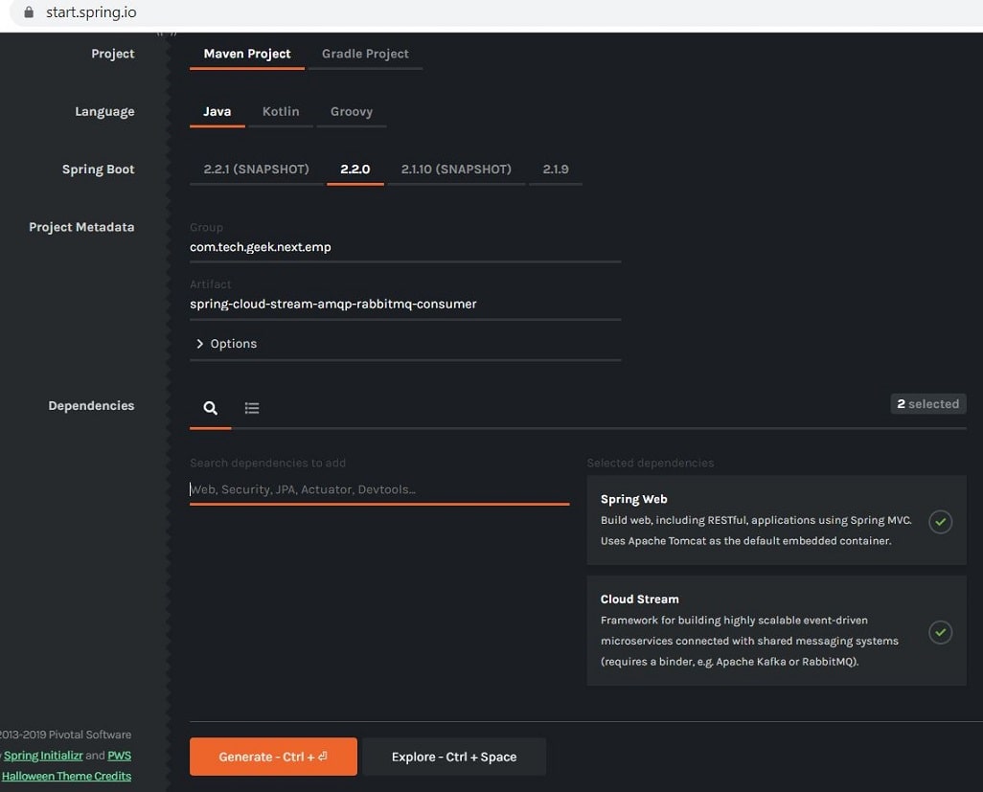Image resolution: width=983 pixels, height=792 pixels.
Task: Open the PWS link
Action: tap(119, 755)
